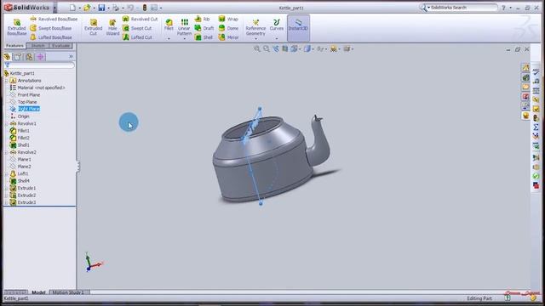Collapse the feature tree panel handle

click(78, 167)
